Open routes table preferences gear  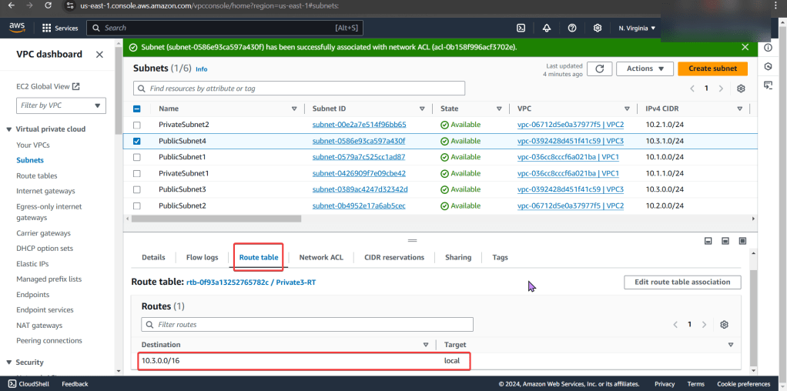click(724, 325)
